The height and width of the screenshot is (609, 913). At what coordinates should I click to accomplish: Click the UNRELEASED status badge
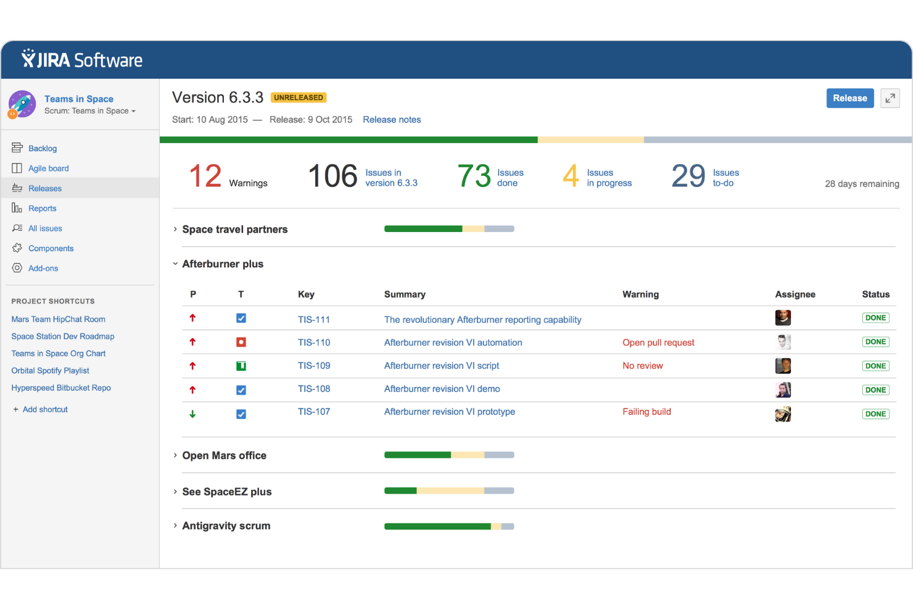(x=299, y=97)
